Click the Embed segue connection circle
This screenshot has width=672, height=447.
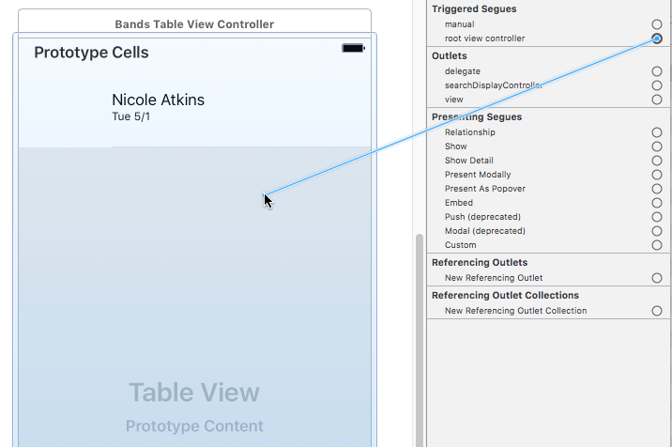pos(657,203)
